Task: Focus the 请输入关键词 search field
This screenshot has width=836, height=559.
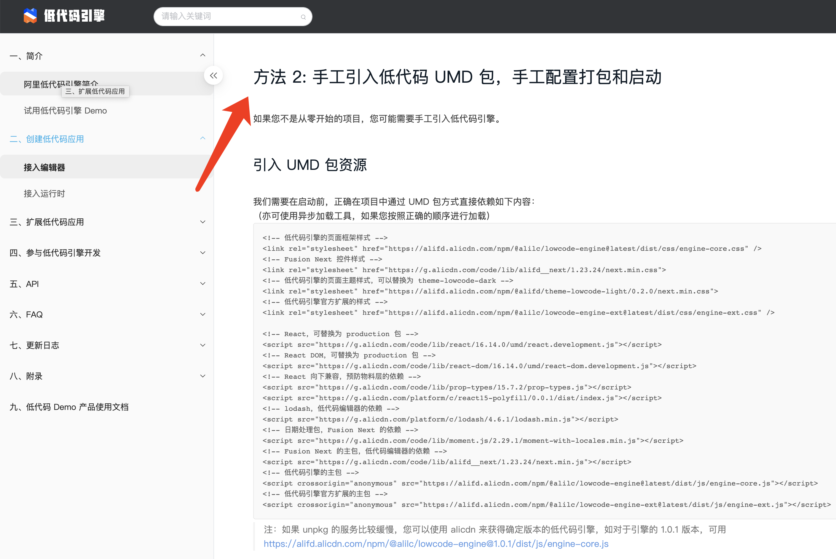Action: pos(233,16)
